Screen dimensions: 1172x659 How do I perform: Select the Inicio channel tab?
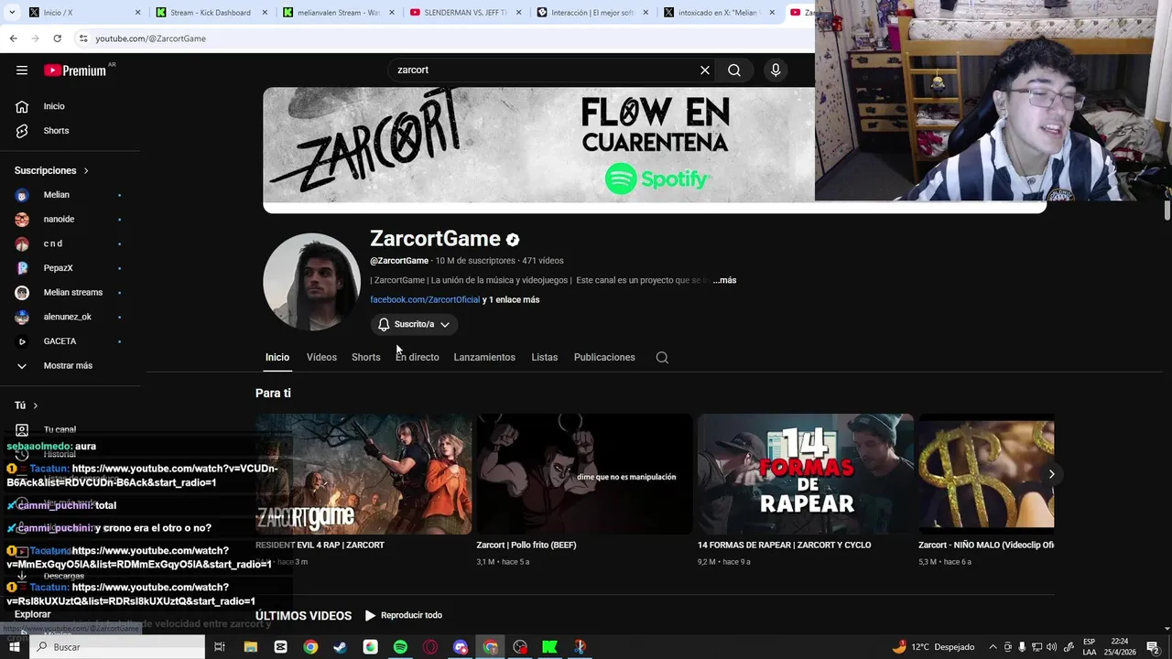coord(277,357)
